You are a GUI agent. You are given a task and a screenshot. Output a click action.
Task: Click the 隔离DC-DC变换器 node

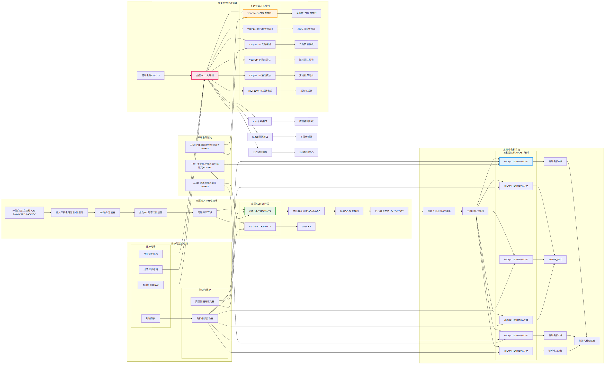click(x=349, y=211)
